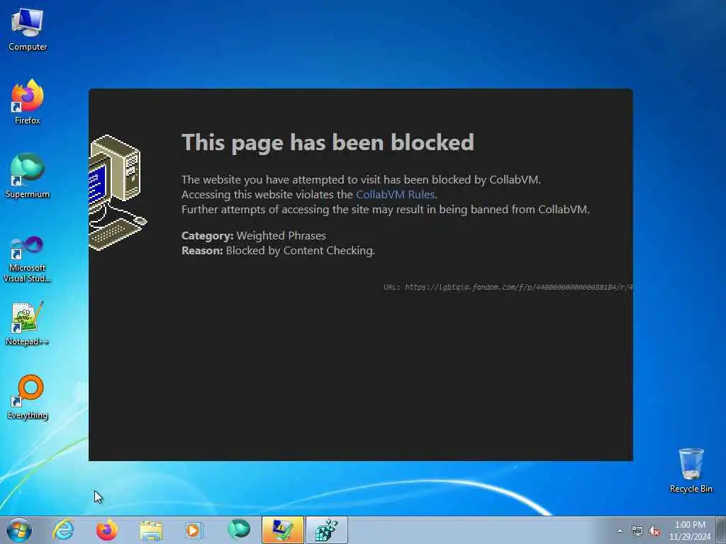
Task: Select the Microsoft Visual Studio desktop shortcut
Action: (x=28, y=259)
